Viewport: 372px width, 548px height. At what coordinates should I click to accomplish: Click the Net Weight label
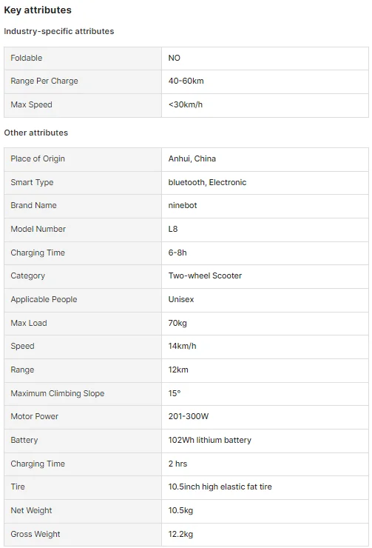click(31, 511)
